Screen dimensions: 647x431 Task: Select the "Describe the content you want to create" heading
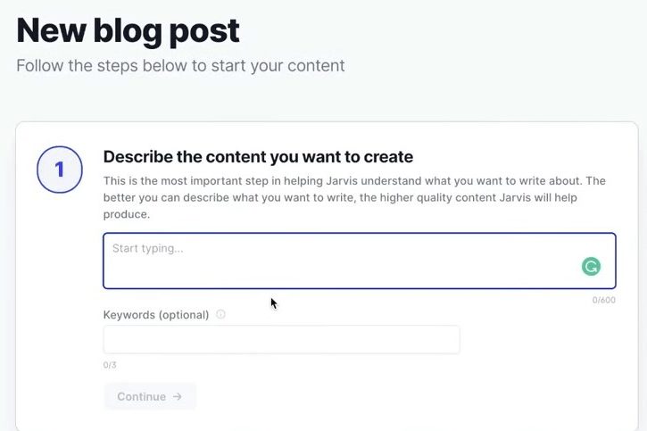coord(258,157)
